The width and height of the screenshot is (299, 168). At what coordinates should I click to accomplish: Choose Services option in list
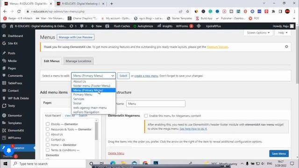pyautogui.click(x=93, y=99)
